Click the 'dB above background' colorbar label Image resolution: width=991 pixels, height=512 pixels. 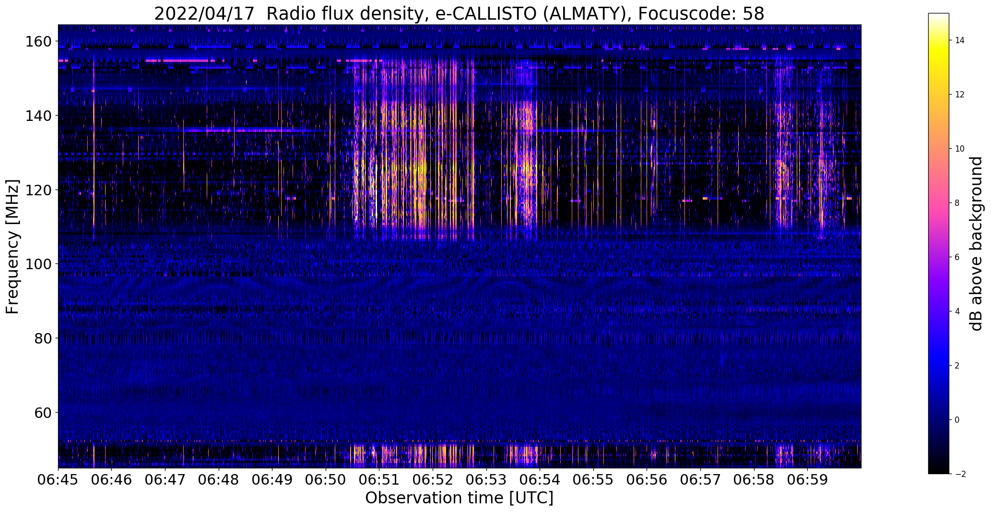tap(976, 243)
